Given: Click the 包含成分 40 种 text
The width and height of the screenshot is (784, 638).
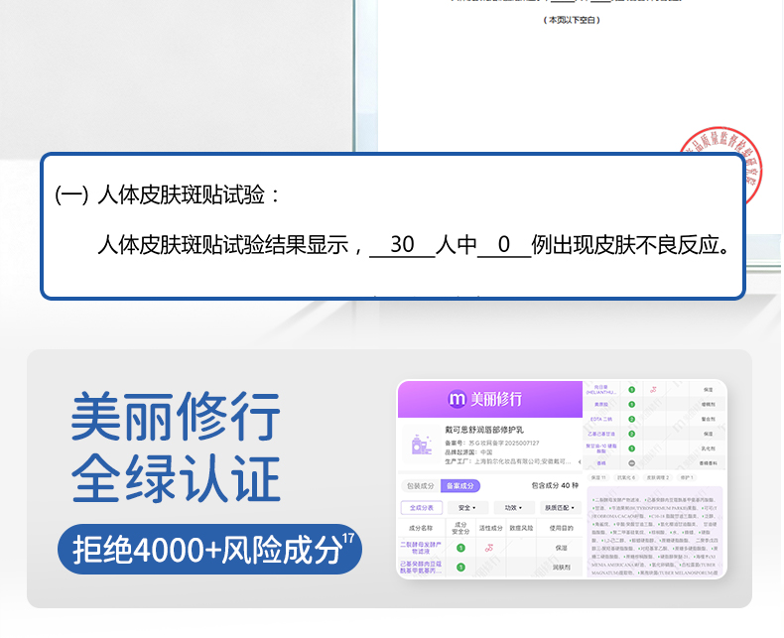Looking at the screenshot, I should click(555, 485).
